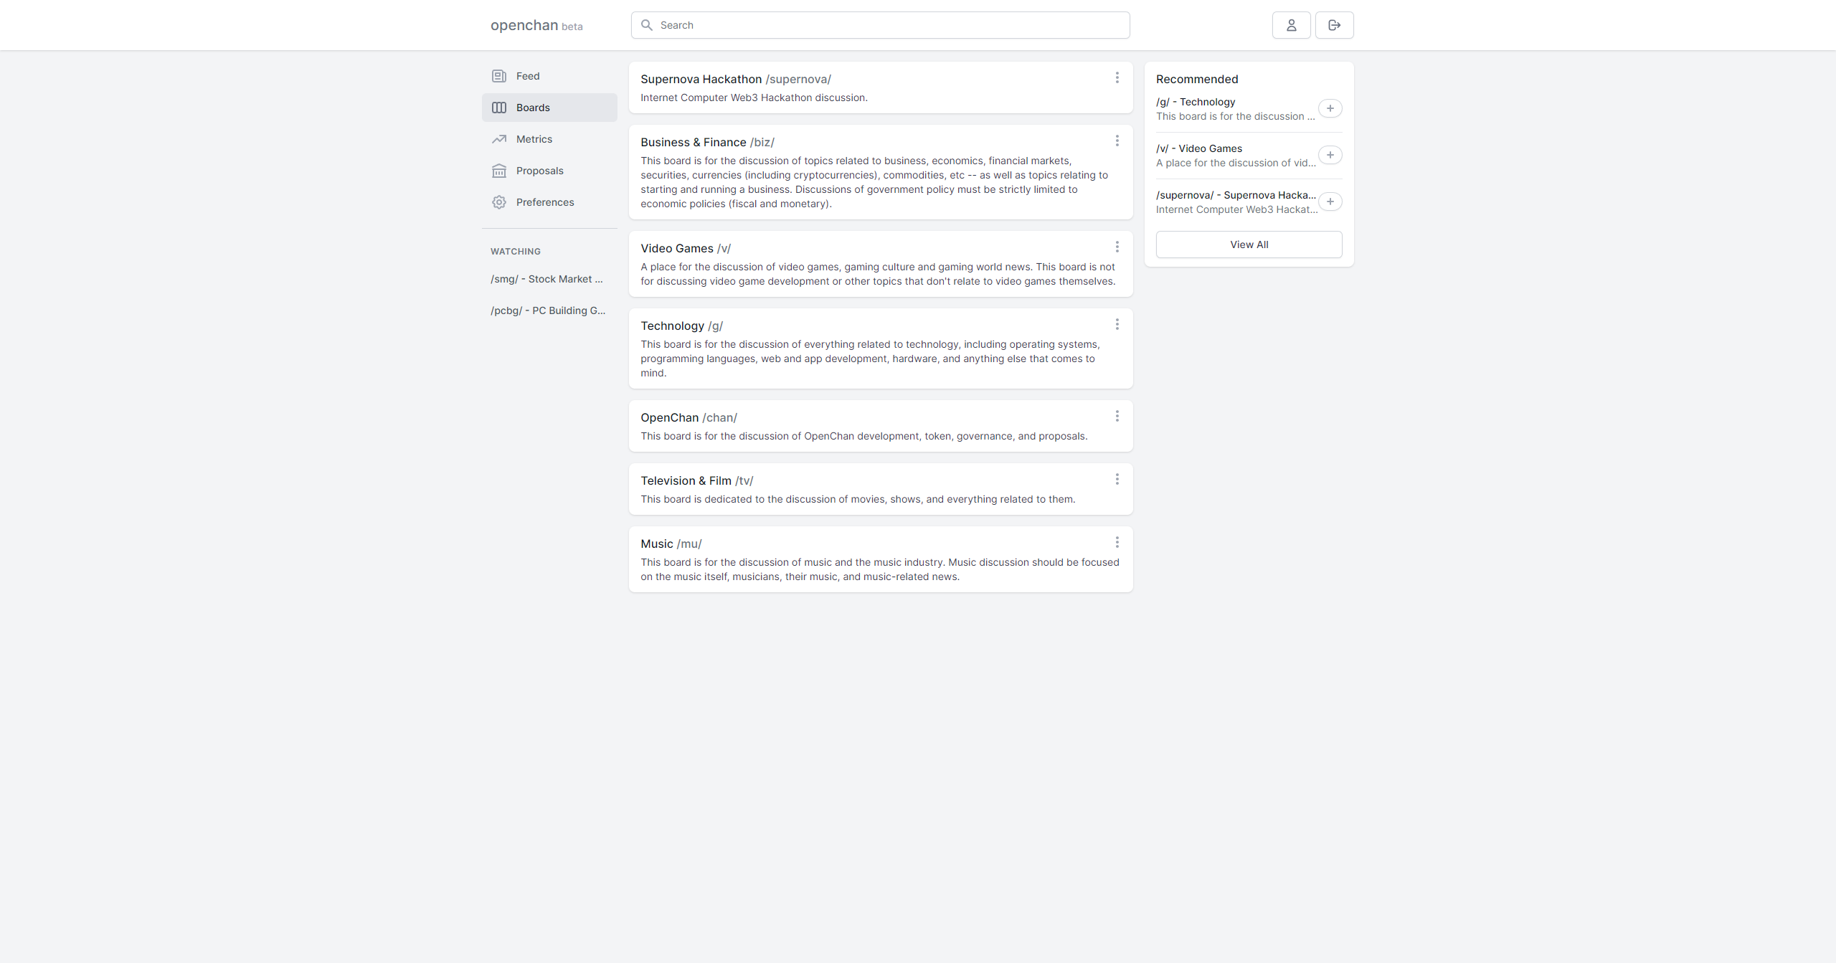Go to Metrics in sidebar
The width and height of the screenshot is (1836, 963).
point(534,139)
